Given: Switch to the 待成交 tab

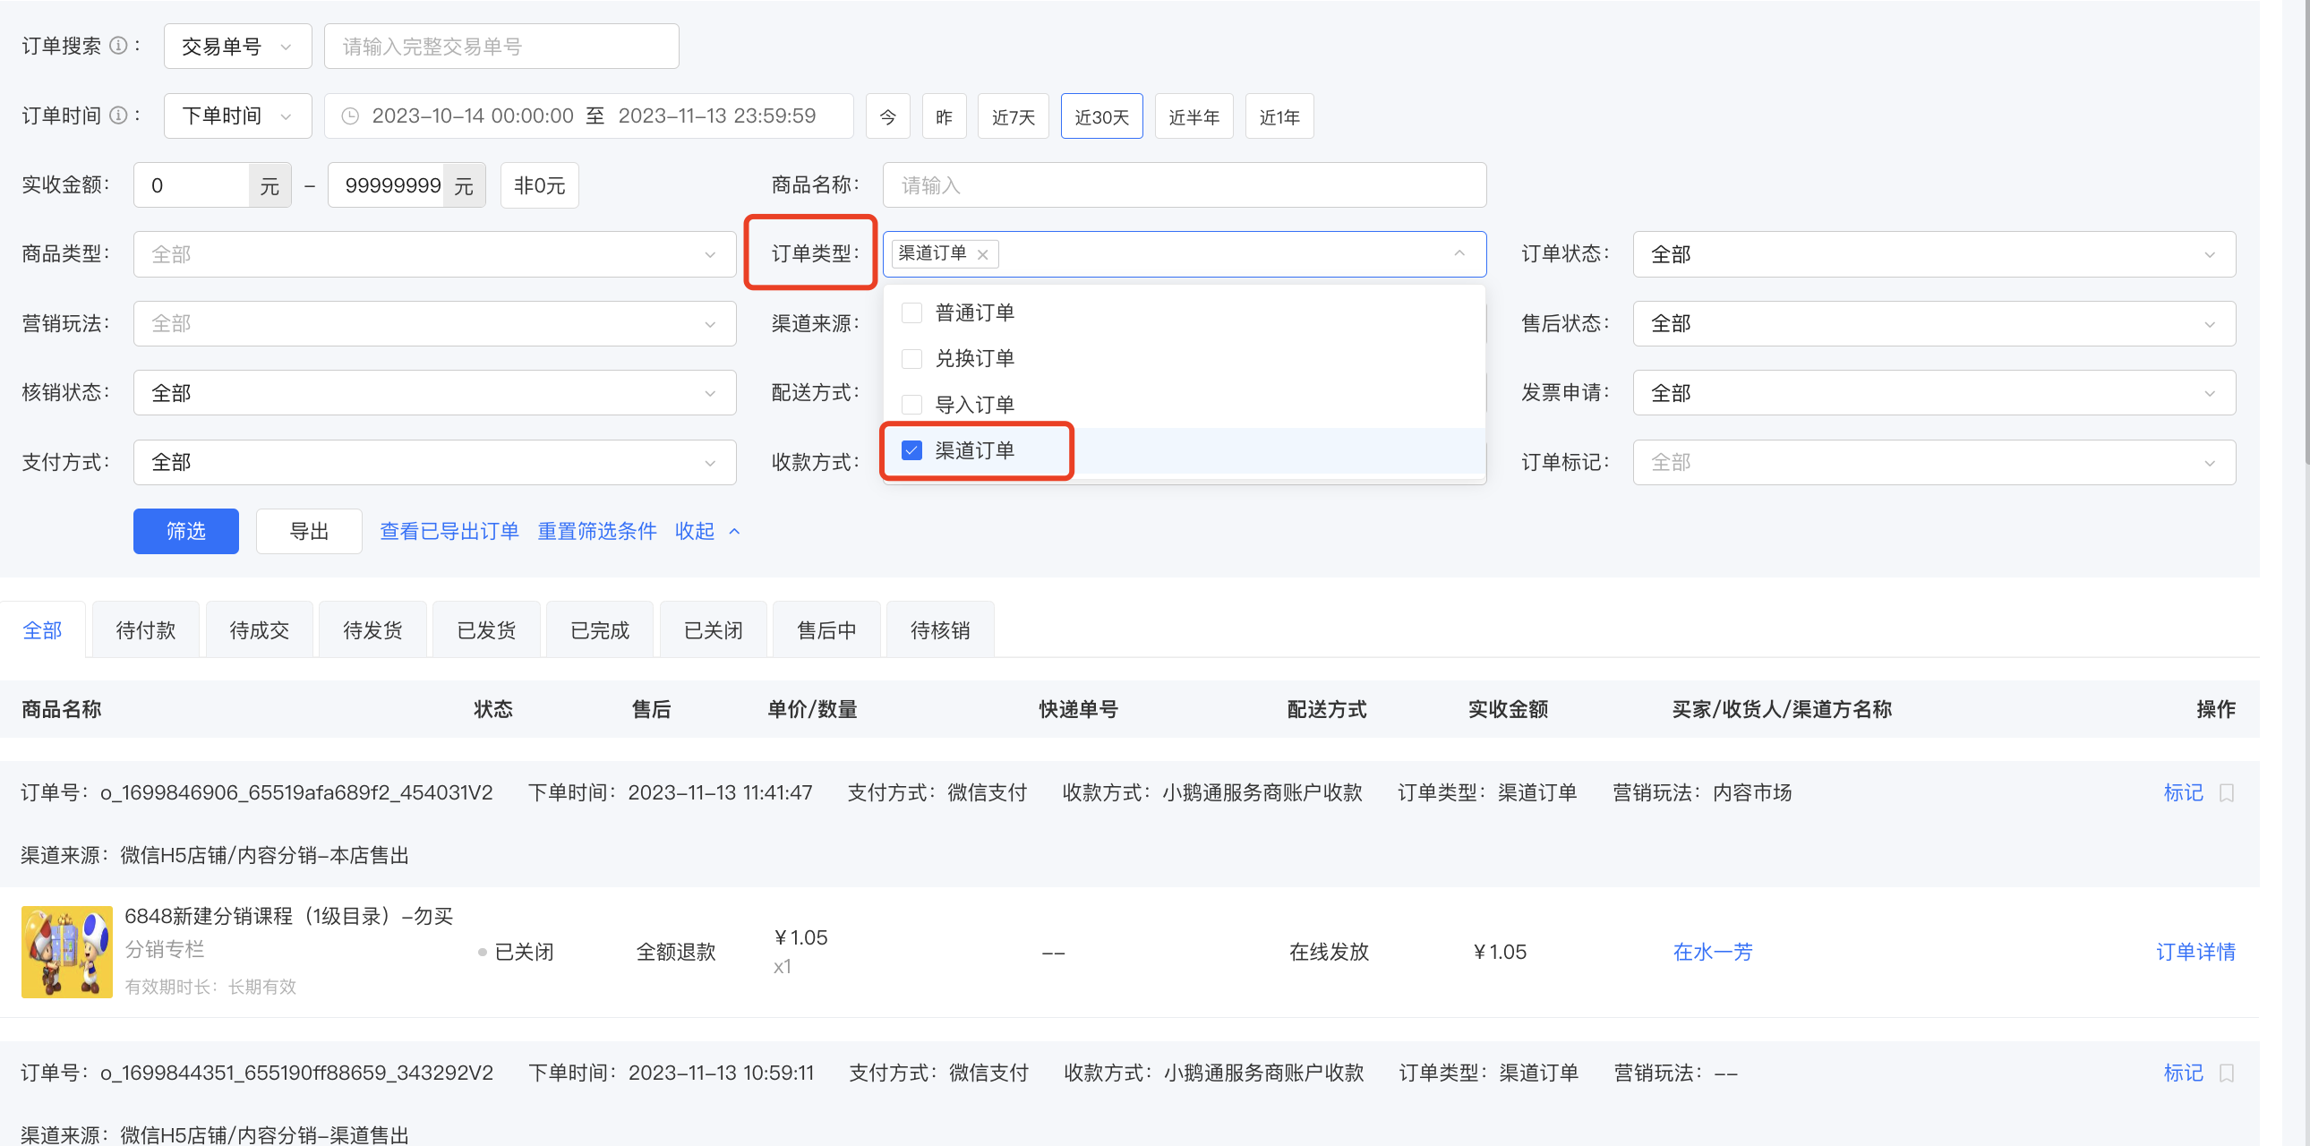Looking at the screenshot, I should pyautogui.click(x=259, y=630).
